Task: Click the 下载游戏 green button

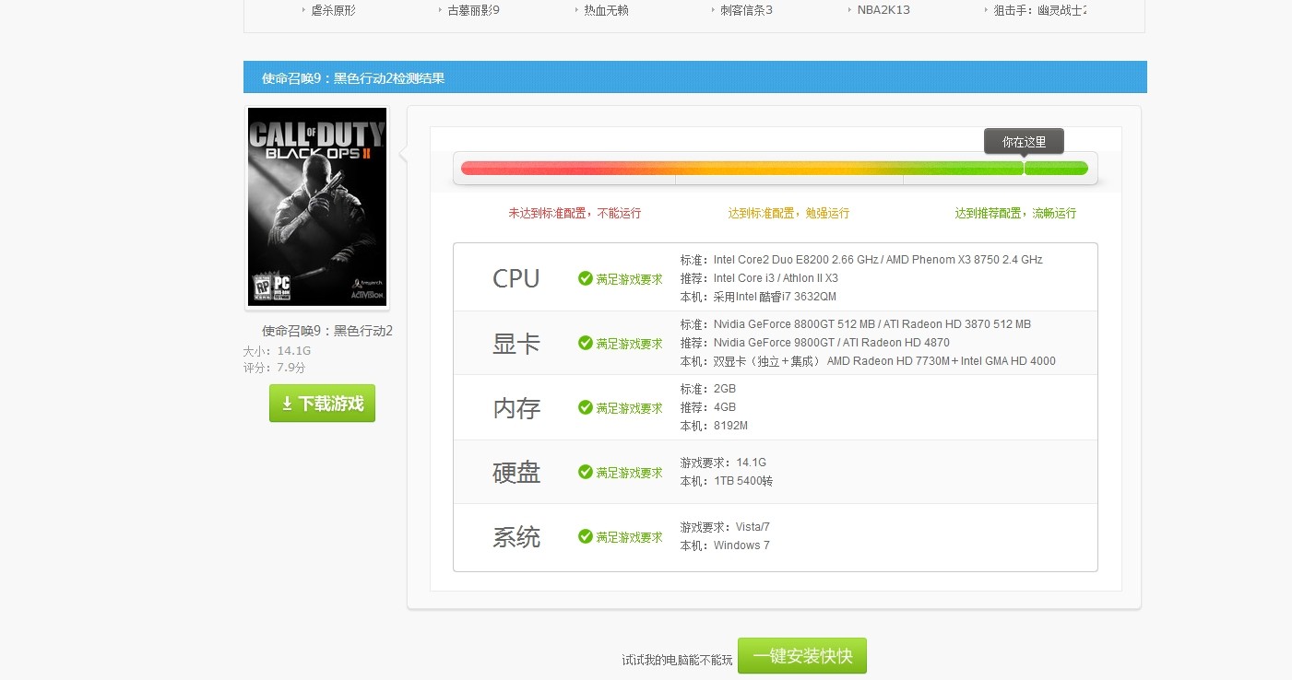Action: tap(322, 404)
